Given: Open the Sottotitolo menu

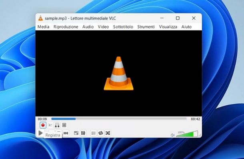Looking at the screenshot, I should point(123,27).
